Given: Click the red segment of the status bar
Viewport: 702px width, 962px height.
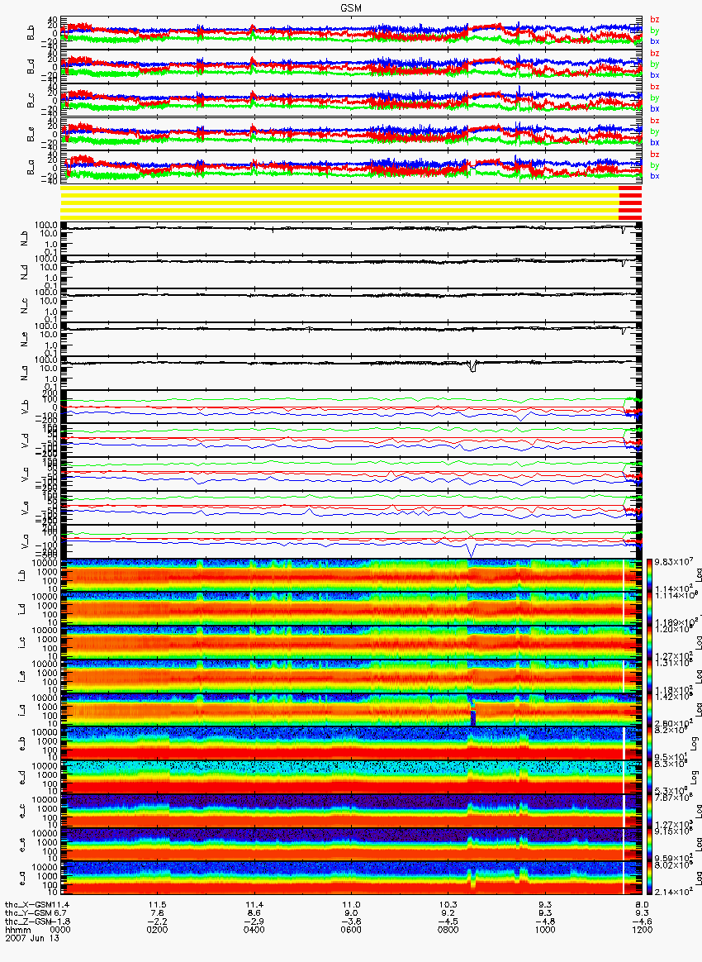Looking at the screenshot, I should [x=630, y=202].
